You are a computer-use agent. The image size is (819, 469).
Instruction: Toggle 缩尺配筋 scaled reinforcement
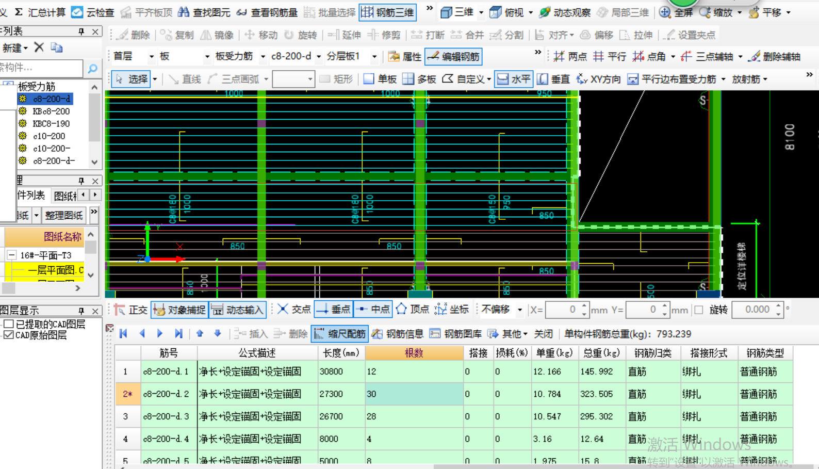(x=340, y=334)
